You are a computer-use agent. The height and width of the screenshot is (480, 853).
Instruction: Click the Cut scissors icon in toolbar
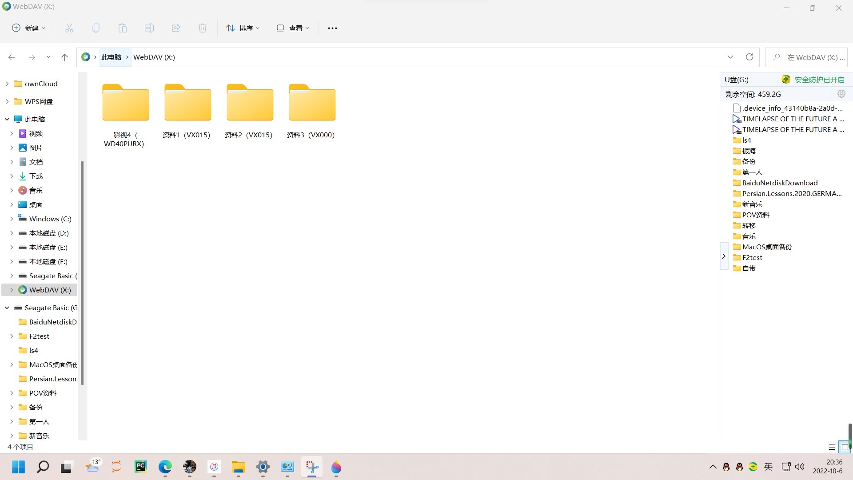(69, 28)
